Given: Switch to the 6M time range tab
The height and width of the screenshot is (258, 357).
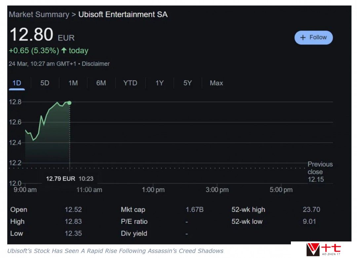Looking at the screenshot, I should click(101, 83).
